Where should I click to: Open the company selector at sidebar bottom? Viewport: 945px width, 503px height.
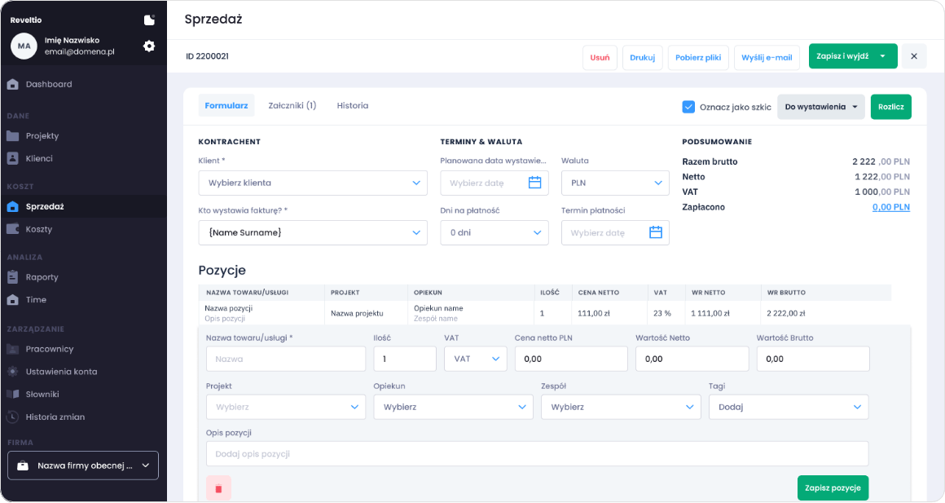pos(83,465)
